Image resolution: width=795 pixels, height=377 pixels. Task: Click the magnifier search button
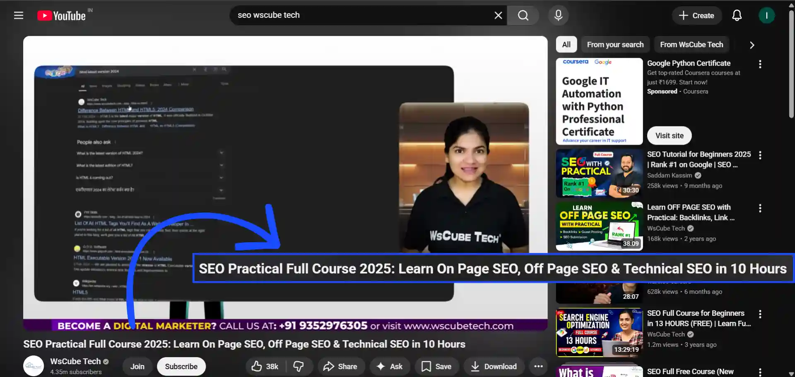(x=523, y=15)
